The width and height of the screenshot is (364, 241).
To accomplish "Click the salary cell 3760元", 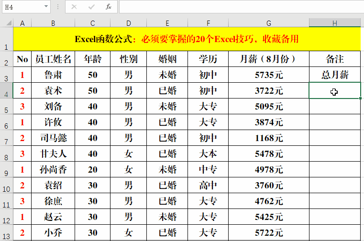I will coord(269,185).
